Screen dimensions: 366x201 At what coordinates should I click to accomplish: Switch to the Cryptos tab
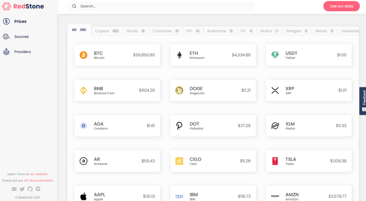click(x=107, y=31)
